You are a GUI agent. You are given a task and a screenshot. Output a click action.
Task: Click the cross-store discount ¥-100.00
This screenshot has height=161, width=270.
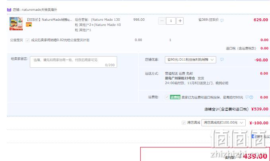pos(259,123)
